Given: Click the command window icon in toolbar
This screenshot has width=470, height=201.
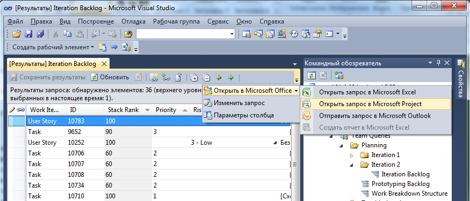Looking at the screenshot, I should 329,34.
